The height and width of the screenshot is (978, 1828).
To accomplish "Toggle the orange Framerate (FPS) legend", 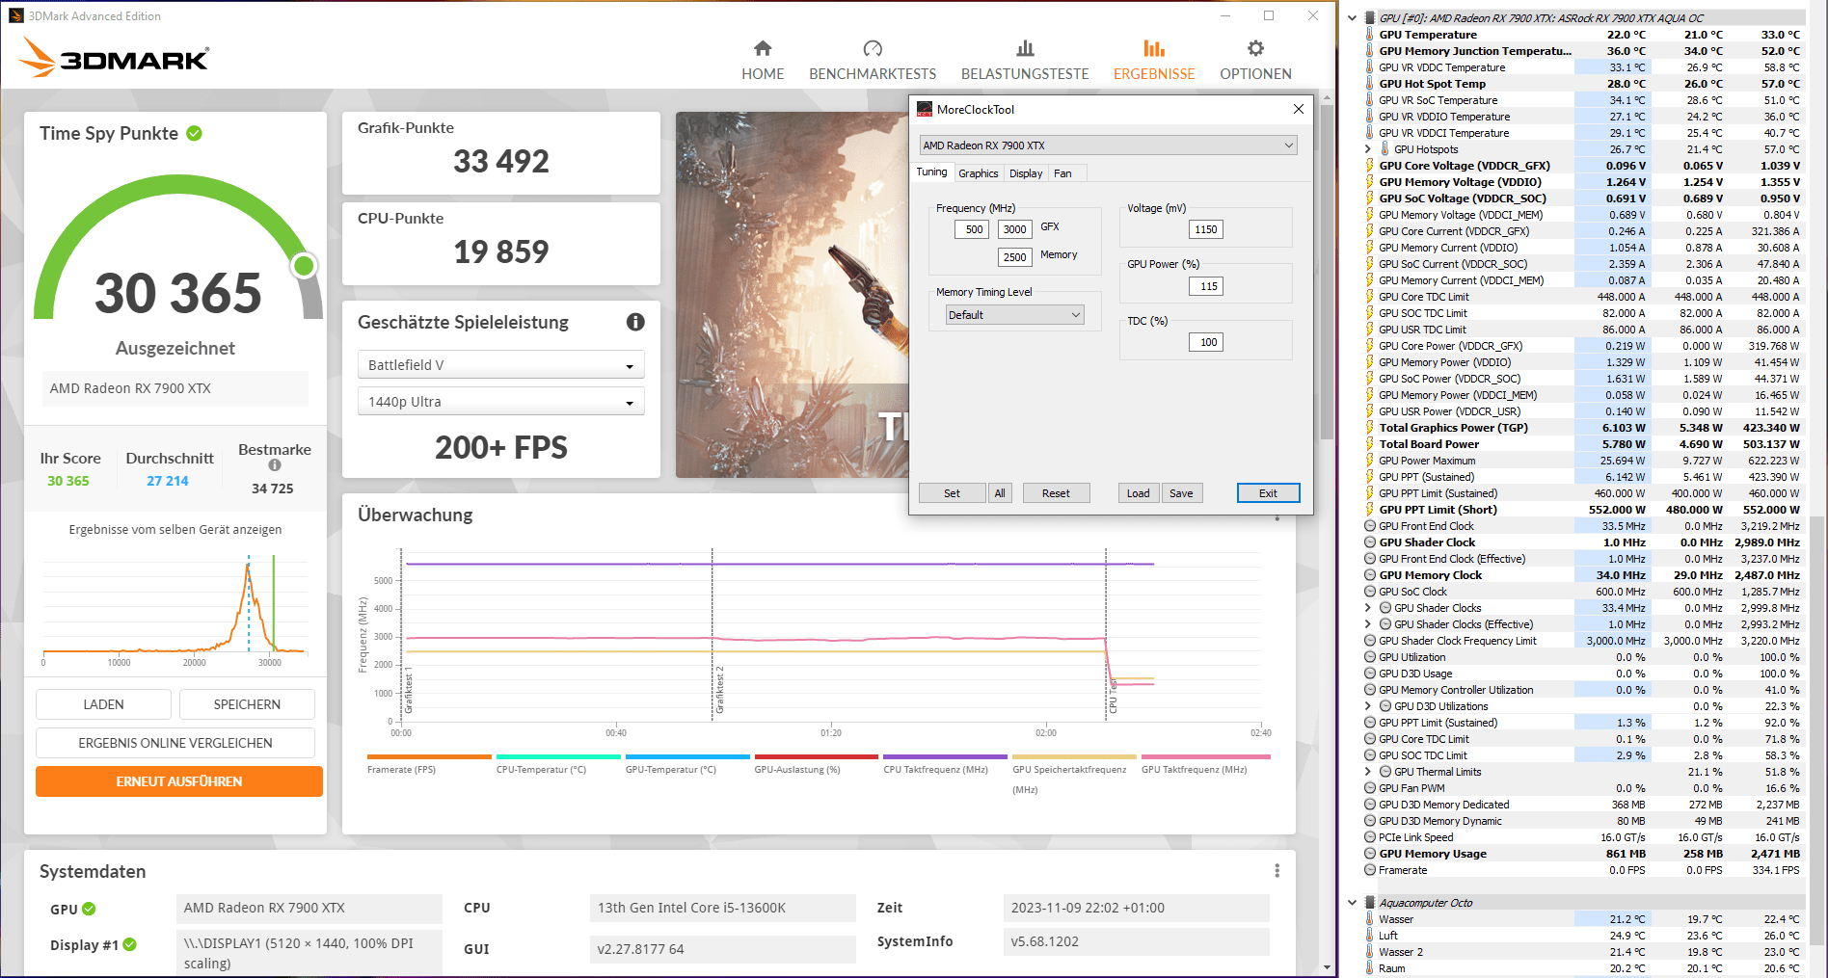I will pos(429,764).
